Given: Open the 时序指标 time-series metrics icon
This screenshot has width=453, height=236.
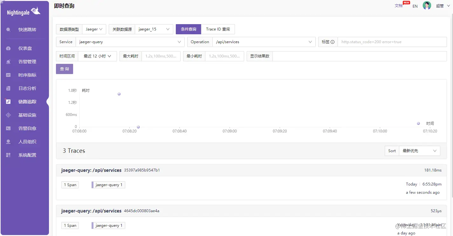Looking at the screenshot, I should coord(8,75).
